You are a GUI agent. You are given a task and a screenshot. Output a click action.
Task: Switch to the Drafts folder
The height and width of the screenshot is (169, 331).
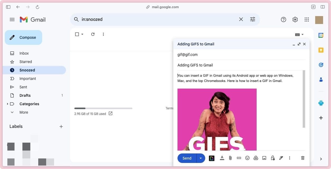click(x=25, y=95)
